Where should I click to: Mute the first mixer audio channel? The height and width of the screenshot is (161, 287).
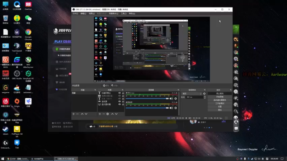click(x=171, y=99)
